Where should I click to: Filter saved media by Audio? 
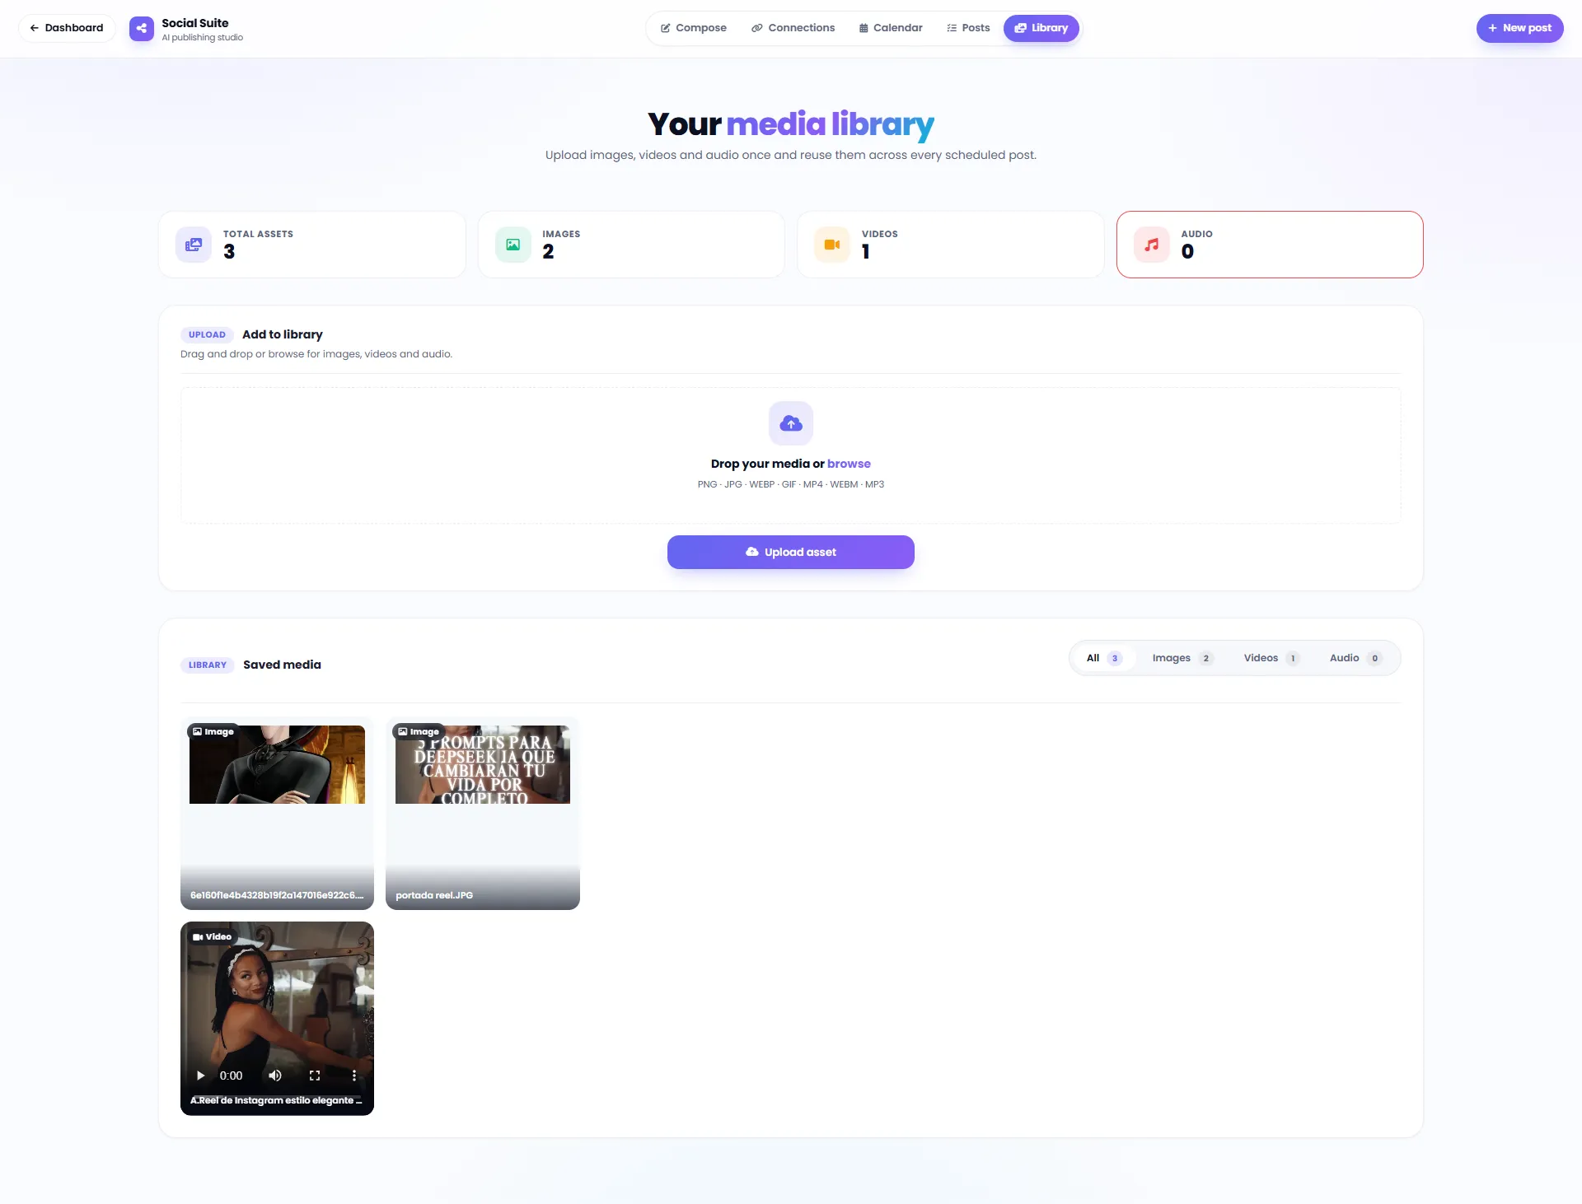(x=1355, y=658)
